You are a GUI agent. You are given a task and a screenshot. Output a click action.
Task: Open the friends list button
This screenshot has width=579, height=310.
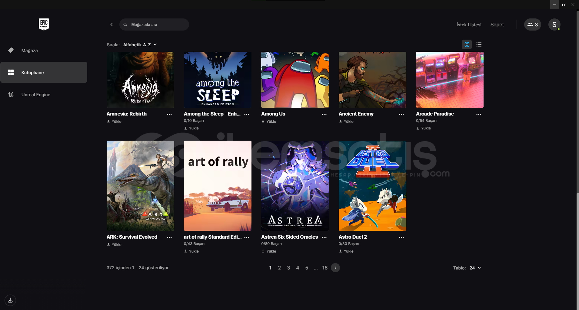click(532, 24)
